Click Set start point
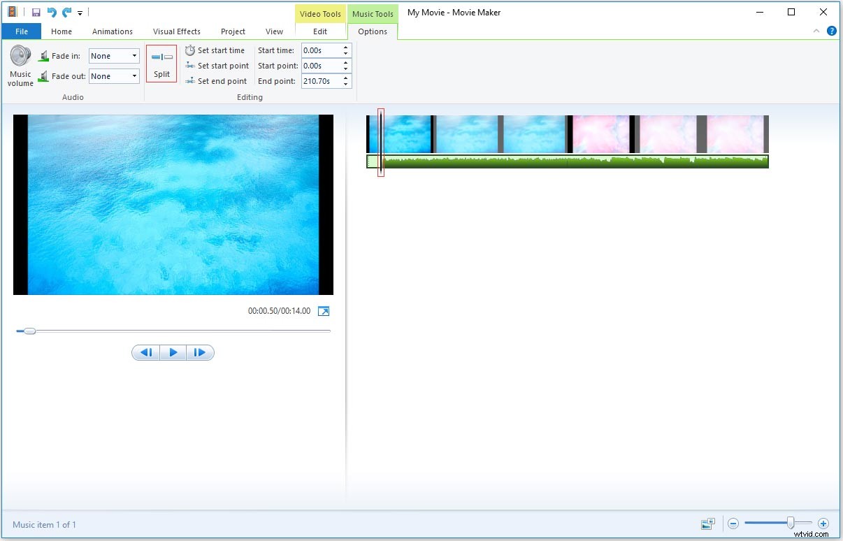Screen dimensions: 843x541 click(x=217, y=65)
